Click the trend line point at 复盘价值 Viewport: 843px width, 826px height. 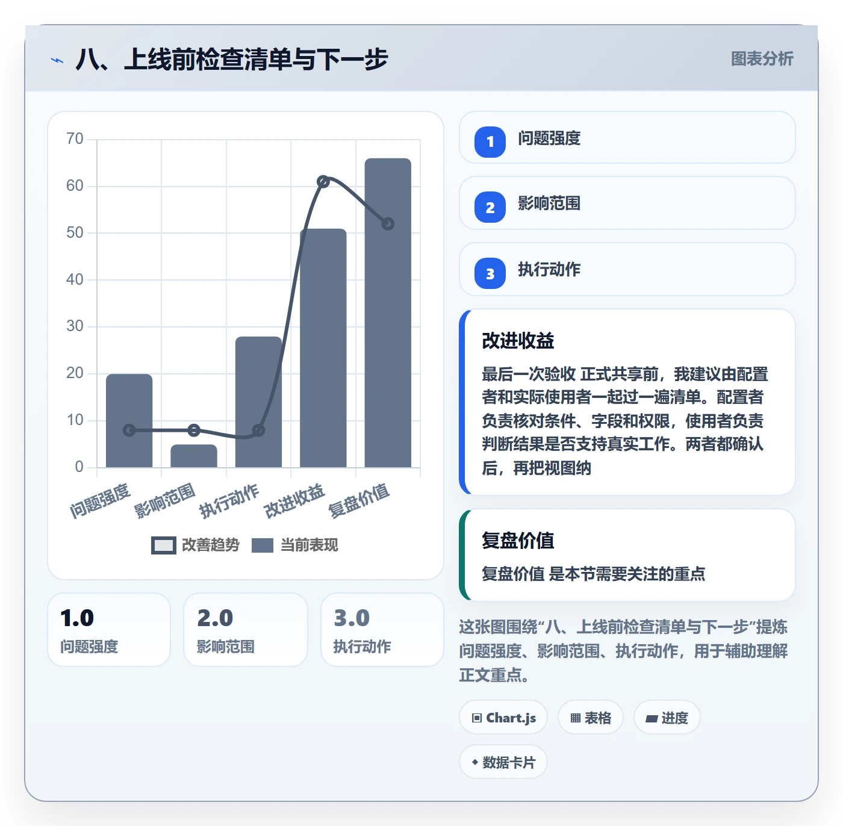click(388, 223)
